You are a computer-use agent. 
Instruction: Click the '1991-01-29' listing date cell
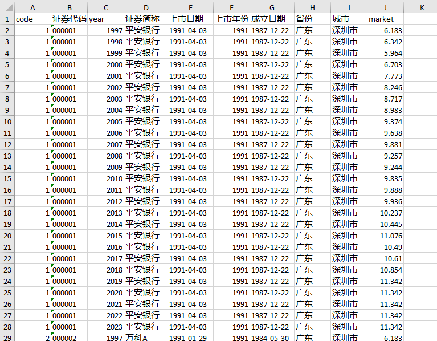190,338
